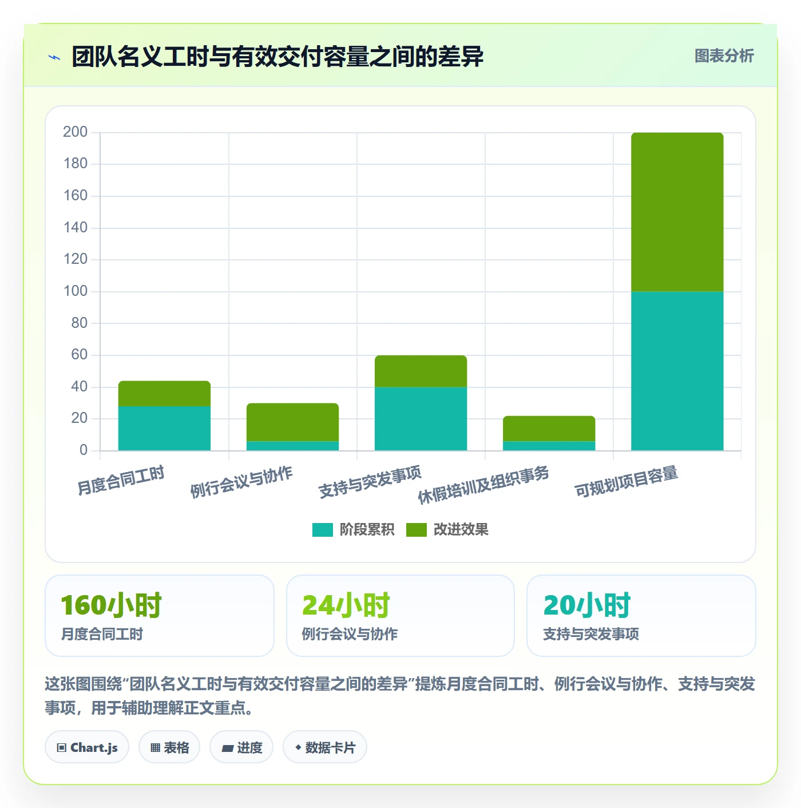Toggle the 阶段累积 legend swatch

coord(322,530)
